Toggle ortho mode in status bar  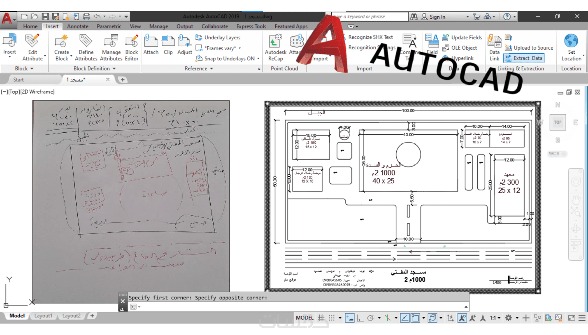tap(360, 318)
